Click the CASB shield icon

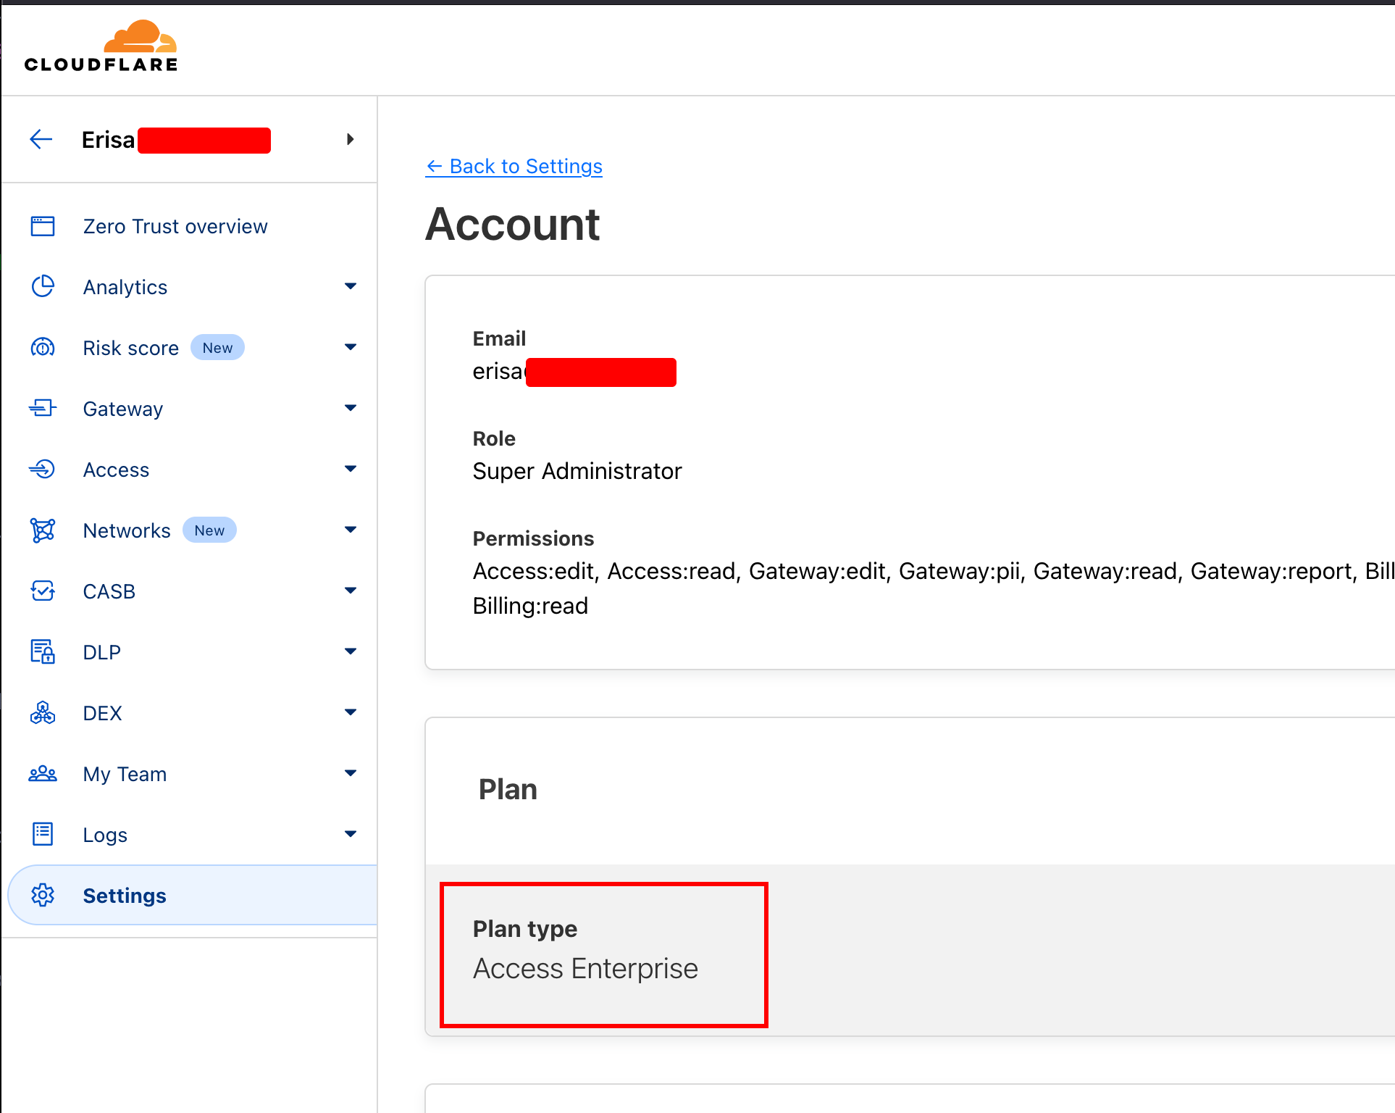43,591
